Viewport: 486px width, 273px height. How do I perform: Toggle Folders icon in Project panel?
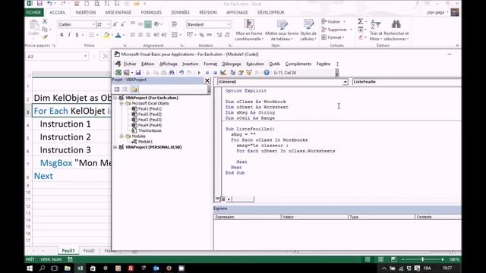134,89
